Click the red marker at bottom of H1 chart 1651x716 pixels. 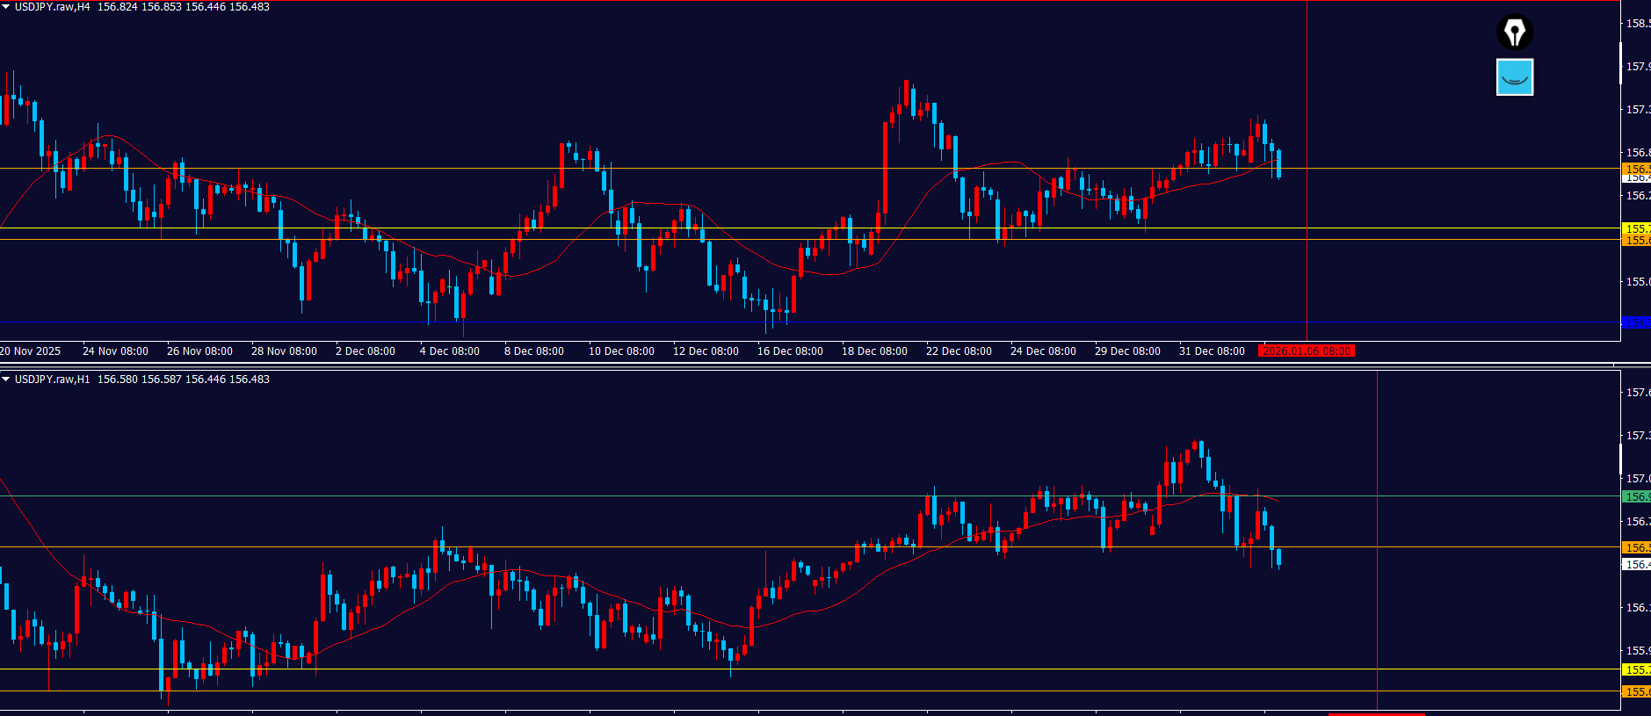click(1375, 713)
